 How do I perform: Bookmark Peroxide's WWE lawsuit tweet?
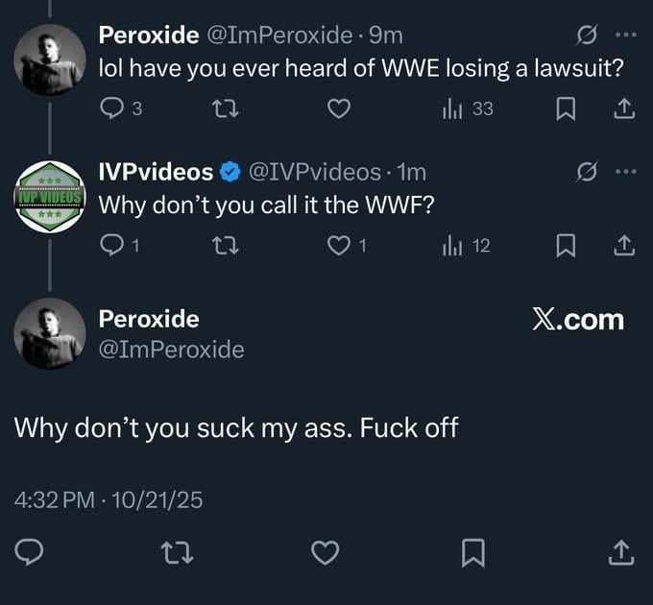(568, 109)
